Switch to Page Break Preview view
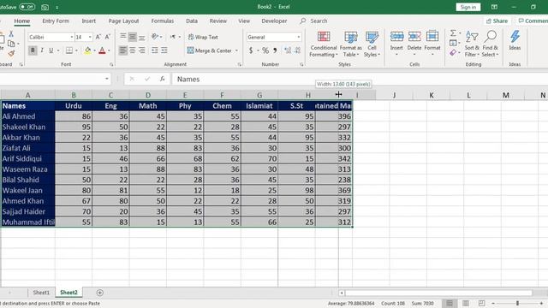Screen dimensions: 548x308 [481, 303]
